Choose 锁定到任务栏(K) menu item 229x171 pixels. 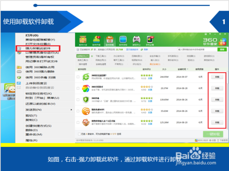[38, 94]
